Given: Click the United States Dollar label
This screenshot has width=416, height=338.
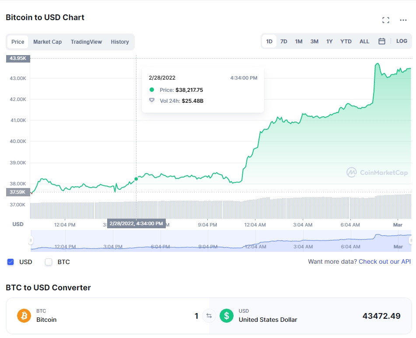Looking at the screenshot, I should (268, 320).
